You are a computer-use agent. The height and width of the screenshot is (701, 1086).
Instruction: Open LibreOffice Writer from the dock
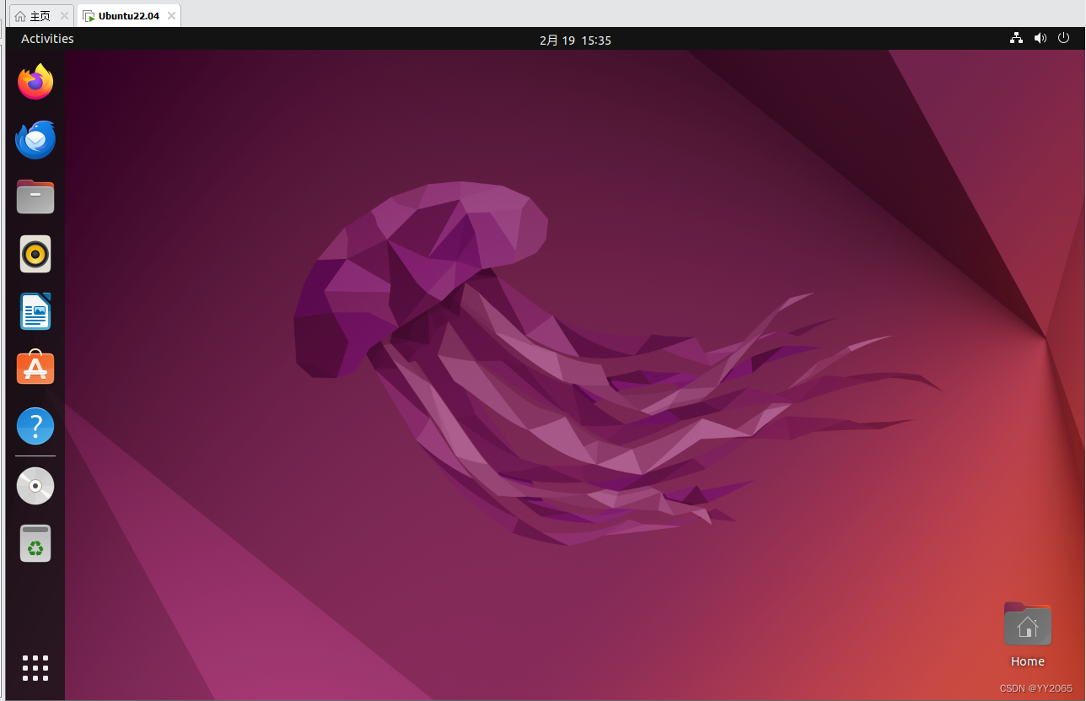pos(35,311)
